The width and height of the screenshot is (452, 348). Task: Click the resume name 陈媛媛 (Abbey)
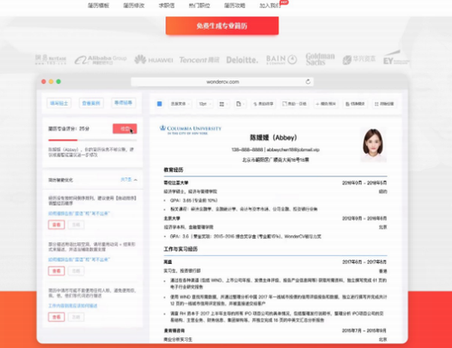273,137
